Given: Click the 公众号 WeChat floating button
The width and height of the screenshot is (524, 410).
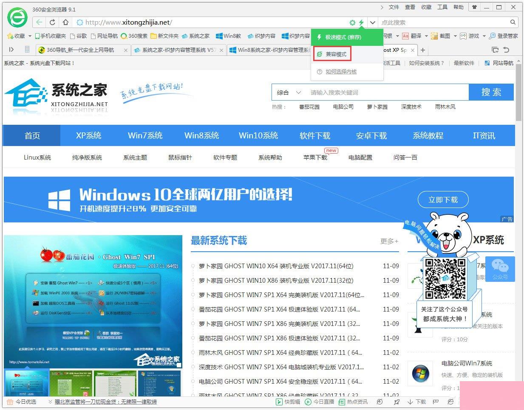Looking at the screenshot, I should click(x=500, y=269).
